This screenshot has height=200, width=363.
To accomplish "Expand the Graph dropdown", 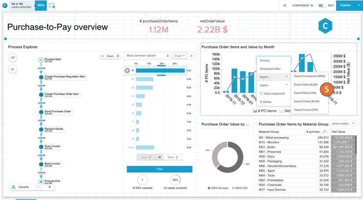I will pos(179,56).
